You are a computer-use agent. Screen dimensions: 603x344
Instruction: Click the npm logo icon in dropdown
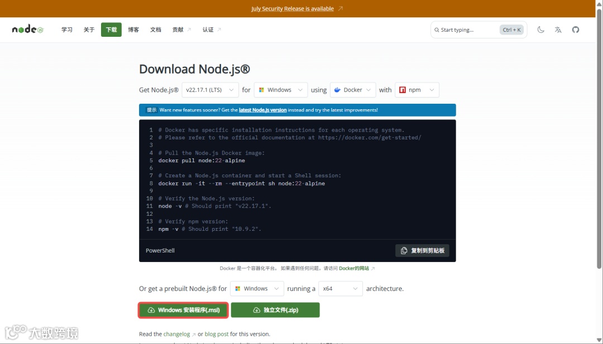click(x=402, y=90)
